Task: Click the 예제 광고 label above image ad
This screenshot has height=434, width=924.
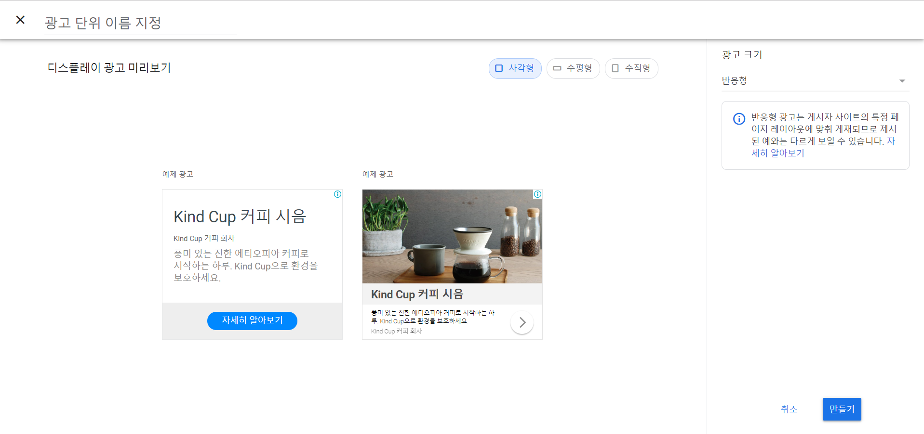Action: coord(378,174)
